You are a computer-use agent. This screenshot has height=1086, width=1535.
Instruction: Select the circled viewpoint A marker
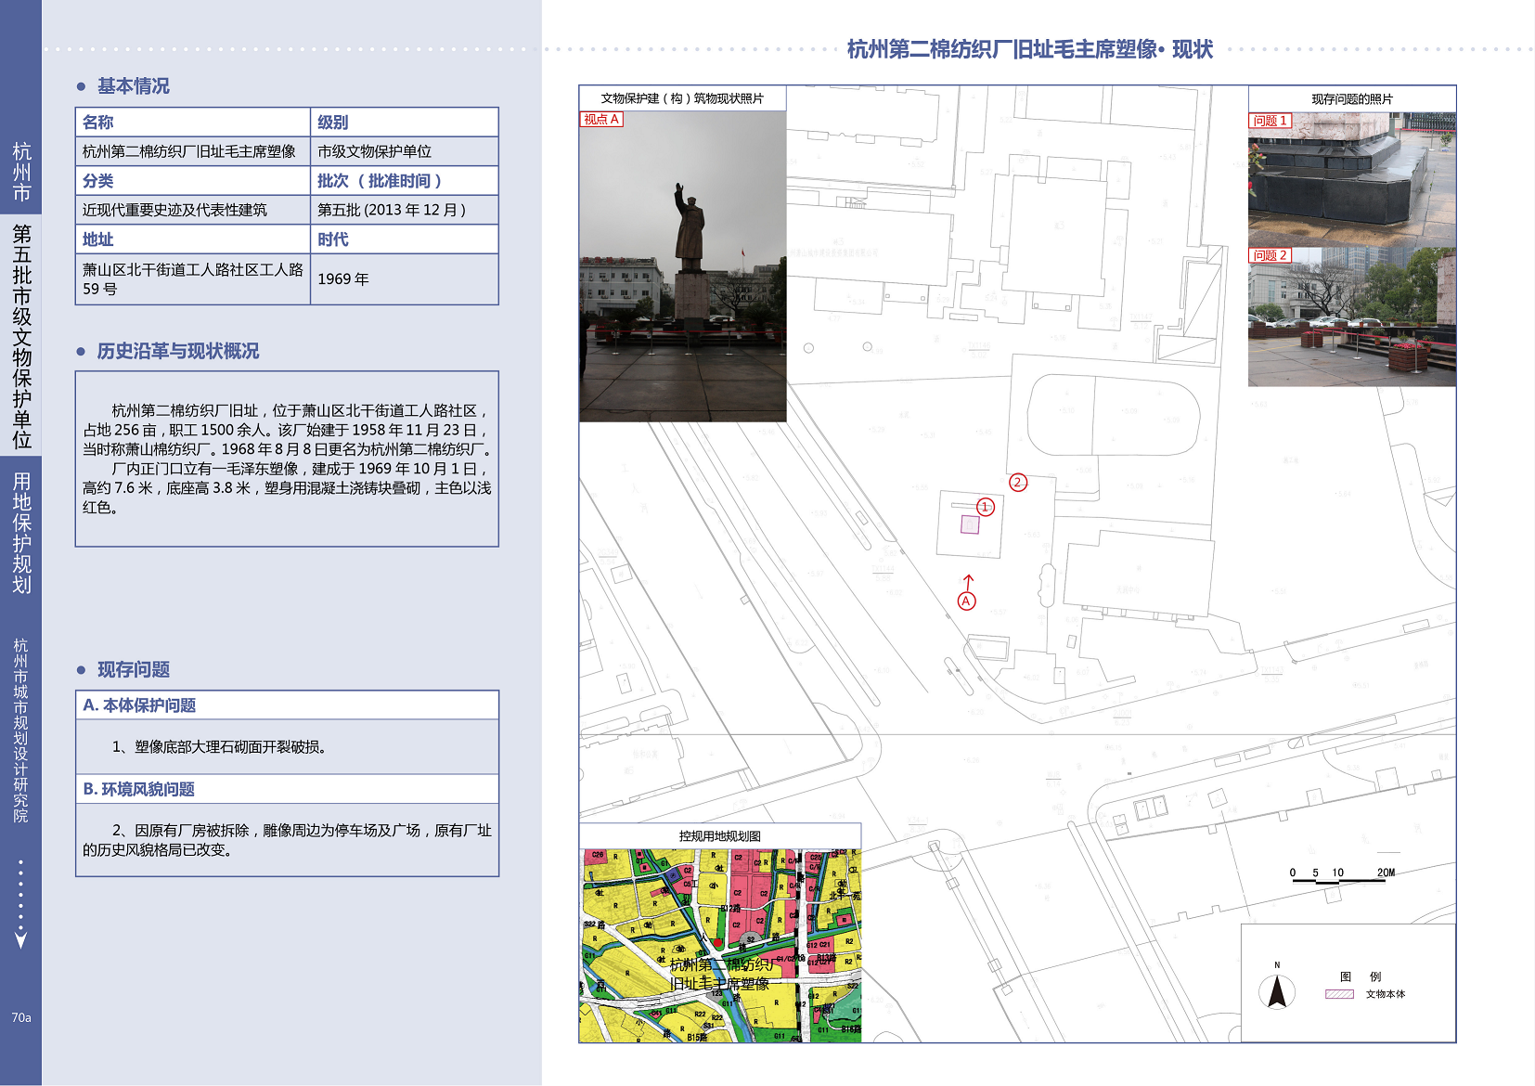966,601
